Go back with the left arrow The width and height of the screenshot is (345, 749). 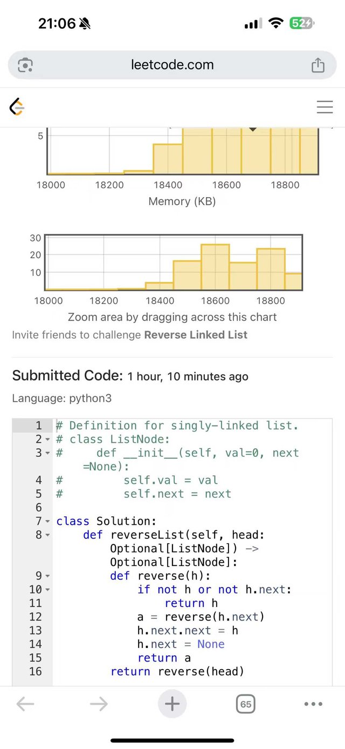[25, 704]
